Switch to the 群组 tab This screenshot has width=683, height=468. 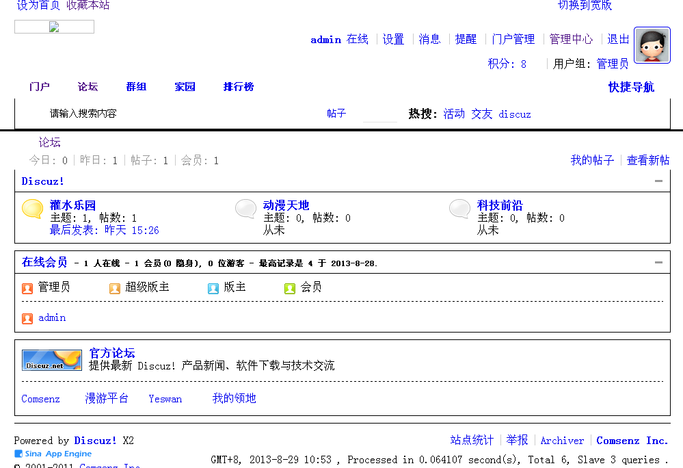pyautogui.click(x=135, y=87)
